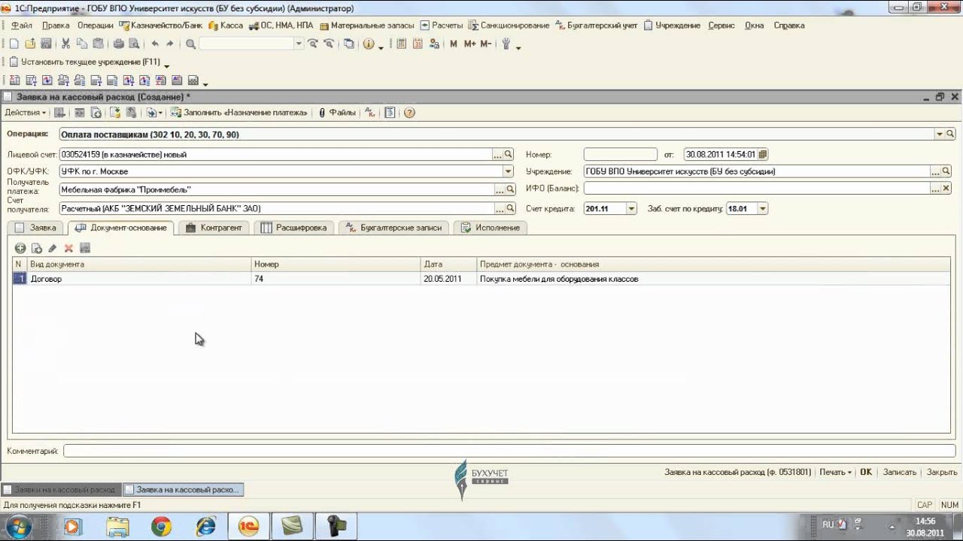The height and width of the screenshot is (541, 963).
Task: Switch to the Контрагент tab
Action: [214, 227]
